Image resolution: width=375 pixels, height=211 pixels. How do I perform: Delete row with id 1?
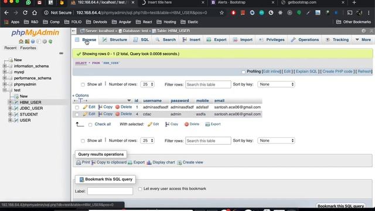124,107
